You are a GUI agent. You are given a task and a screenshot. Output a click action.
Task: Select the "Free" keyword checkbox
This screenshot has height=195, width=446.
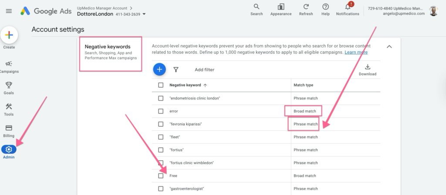tap(161, 176)
